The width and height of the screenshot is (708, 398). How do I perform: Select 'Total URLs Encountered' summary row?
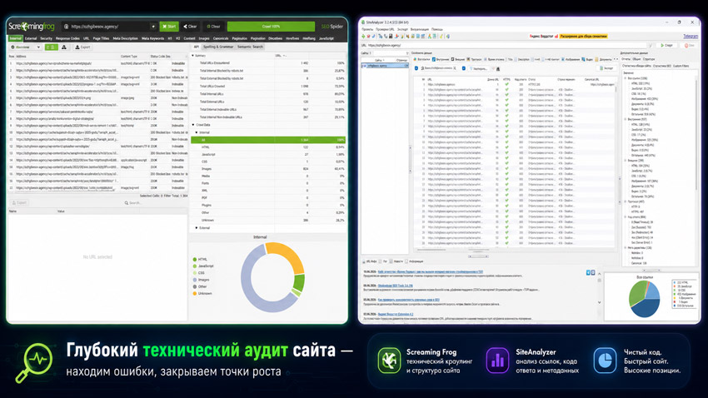pyautogui.click(x=268, y=63)
